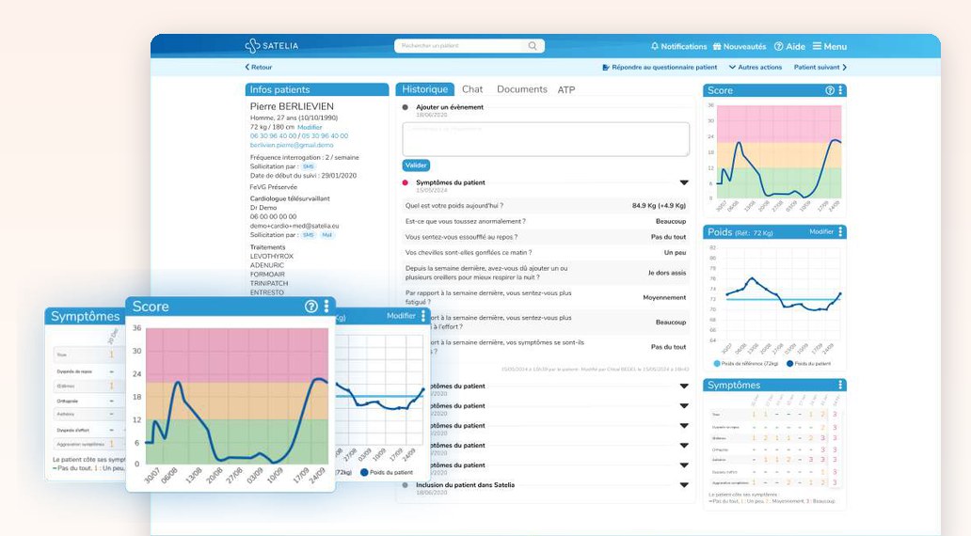Screen dimensions: 971x536
Task: Click question Quel est votre poids aujourd'hui
Action: coord(454,206)
